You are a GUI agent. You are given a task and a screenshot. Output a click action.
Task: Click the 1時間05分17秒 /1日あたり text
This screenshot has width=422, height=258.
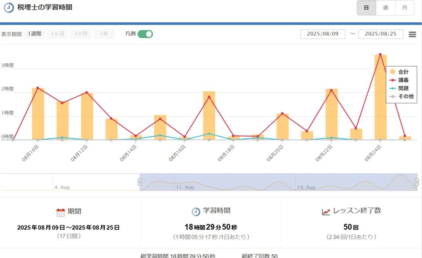click(x=211, y=237)
